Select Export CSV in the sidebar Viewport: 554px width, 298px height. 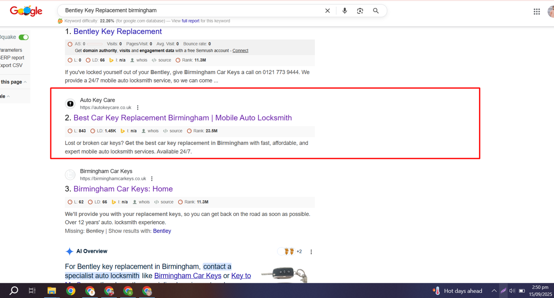tap(11, 65)
